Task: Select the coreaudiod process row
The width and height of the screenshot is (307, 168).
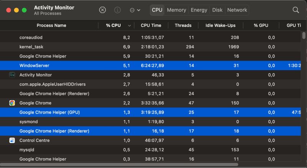Action: pos(150,38)
